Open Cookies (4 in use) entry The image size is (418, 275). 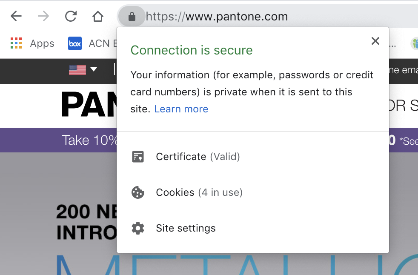[x=199, y=192]
